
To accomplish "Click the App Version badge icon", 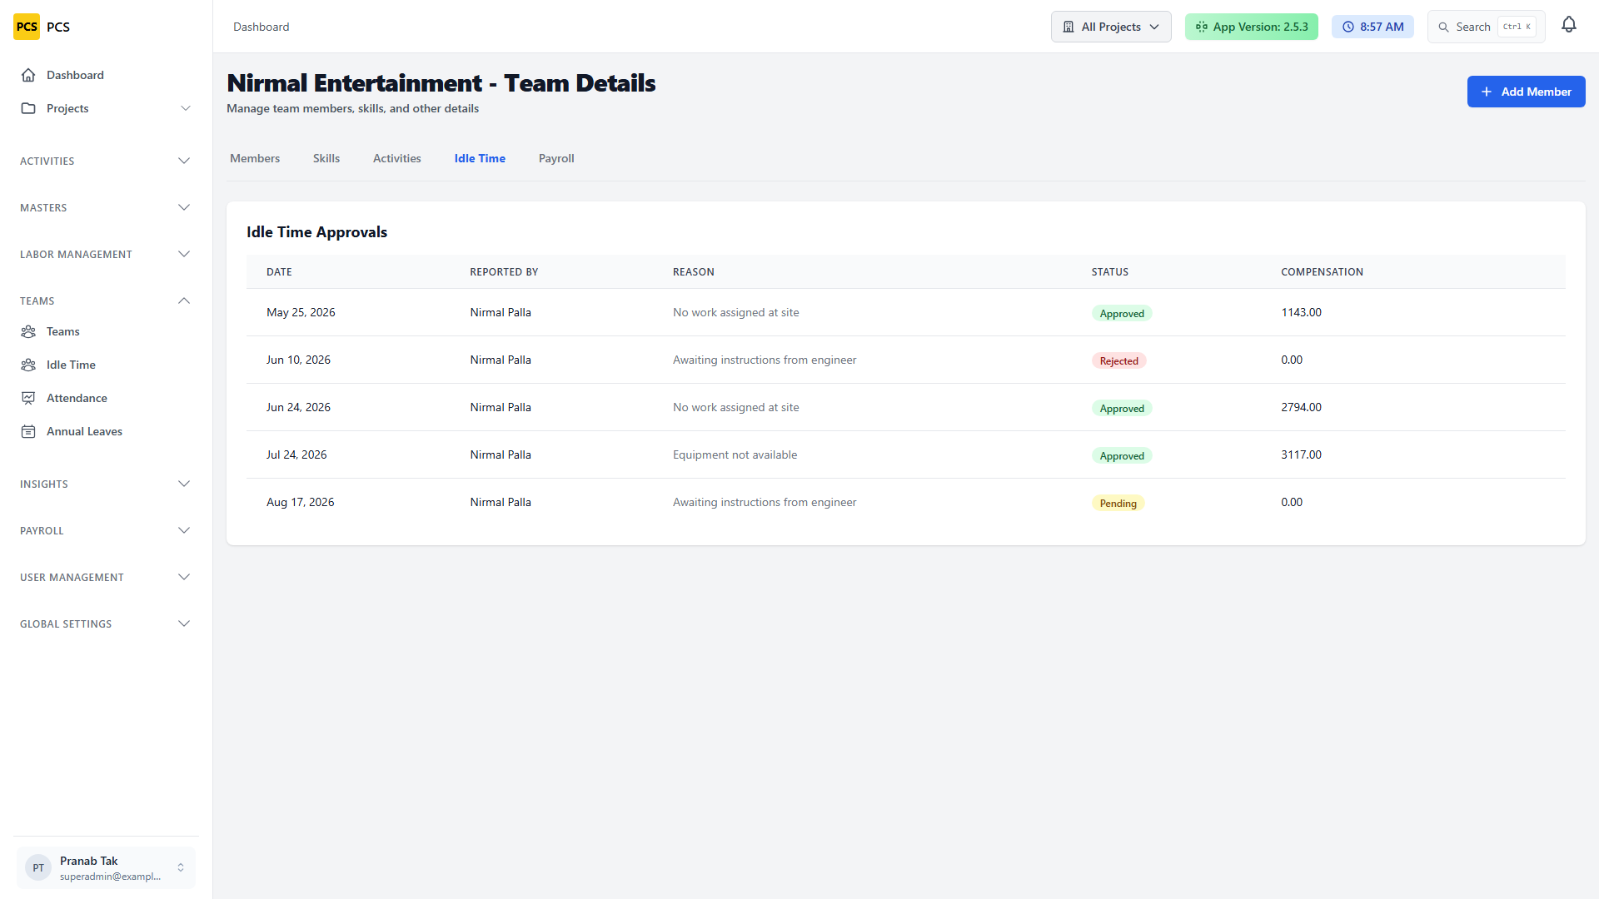I will coord(1202,27).
